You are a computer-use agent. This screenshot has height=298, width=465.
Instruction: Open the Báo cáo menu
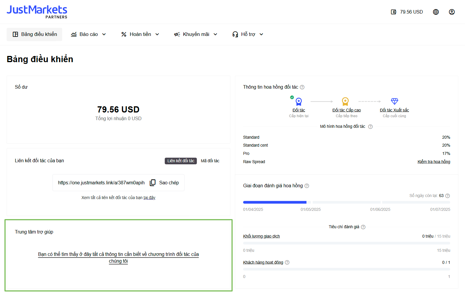(89, 34)
